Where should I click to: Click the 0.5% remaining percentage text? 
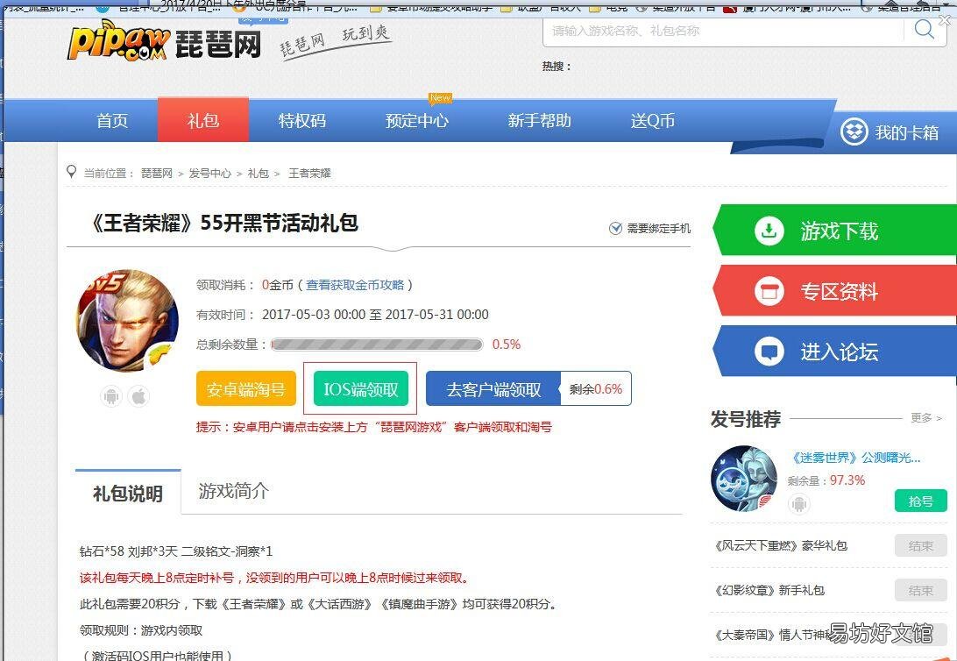[507, 345]
